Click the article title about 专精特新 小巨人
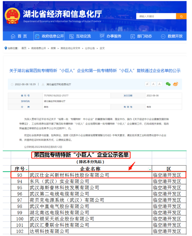 pos(95,71)
